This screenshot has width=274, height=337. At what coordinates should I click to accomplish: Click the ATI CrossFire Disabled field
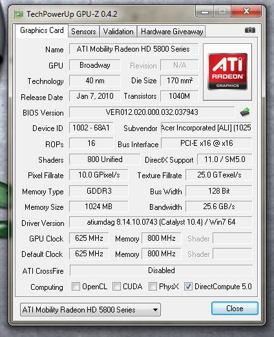(161, 271)
